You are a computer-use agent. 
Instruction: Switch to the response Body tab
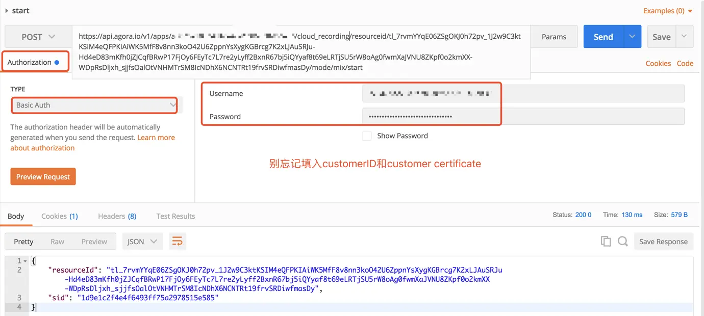pyautogui.click(x=16, y=216)
